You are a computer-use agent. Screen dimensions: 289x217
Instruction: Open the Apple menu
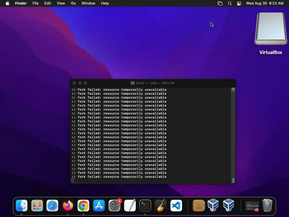pyautogui.click(x=7, y=3)
